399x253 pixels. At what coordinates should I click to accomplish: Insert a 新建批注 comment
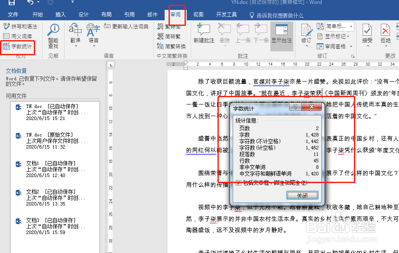(204, 34)
